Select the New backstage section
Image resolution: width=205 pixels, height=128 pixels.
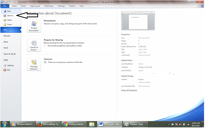[x=6, y=42]
